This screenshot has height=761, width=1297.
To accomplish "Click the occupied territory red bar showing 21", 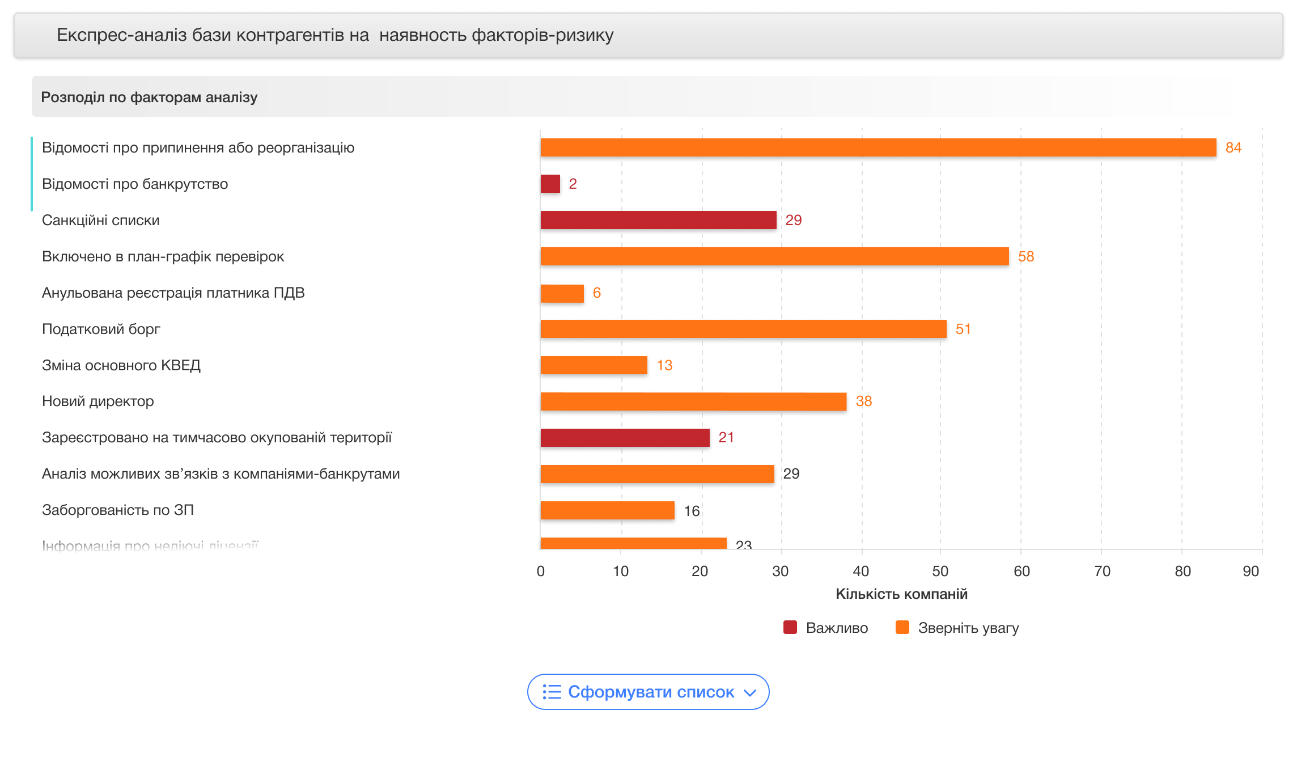I will pos(624,438).
